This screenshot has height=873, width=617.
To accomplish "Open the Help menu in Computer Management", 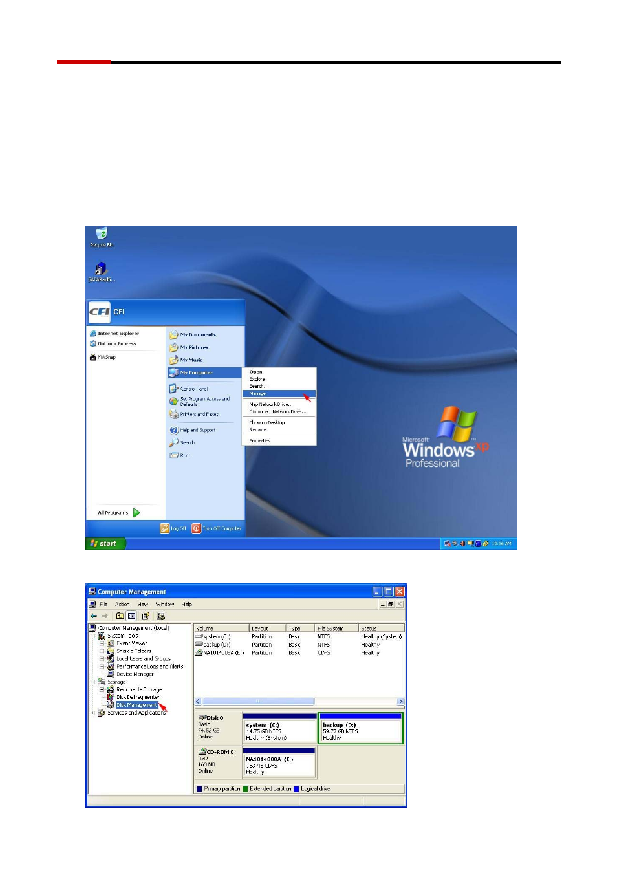I will 186,605.
